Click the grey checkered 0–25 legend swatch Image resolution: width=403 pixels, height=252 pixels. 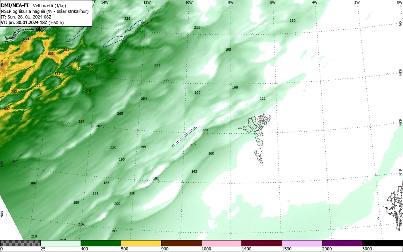click(20, 243)
